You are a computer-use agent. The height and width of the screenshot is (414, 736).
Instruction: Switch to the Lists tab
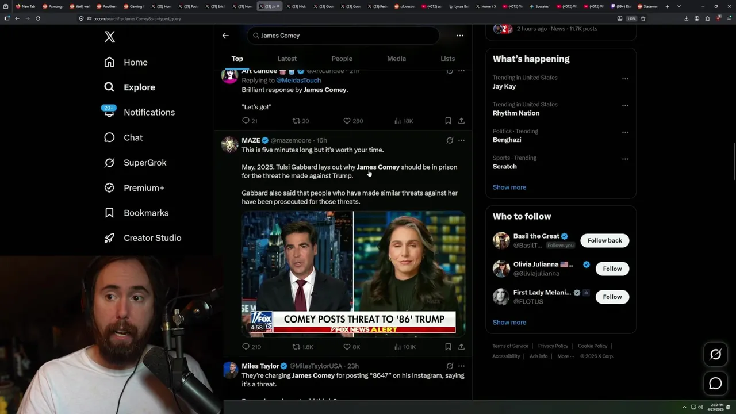coord(447,59)
